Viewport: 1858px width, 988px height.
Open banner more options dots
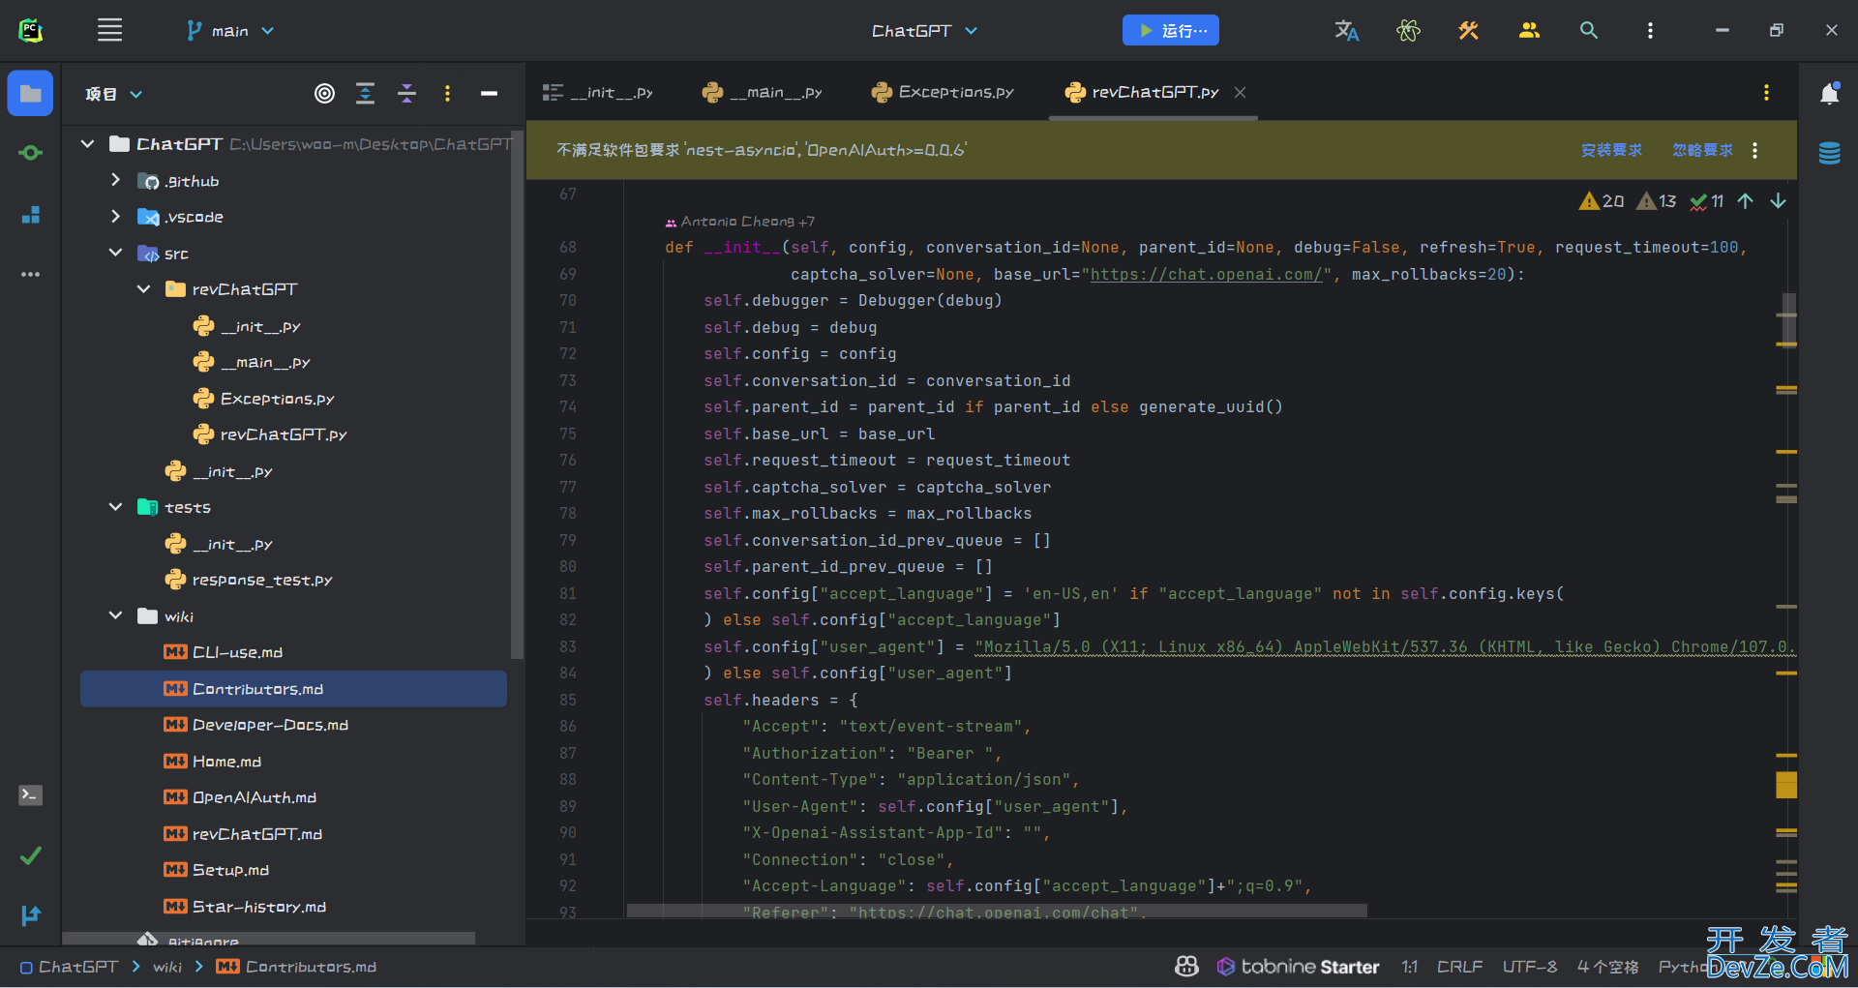(x=1754, y=150)
